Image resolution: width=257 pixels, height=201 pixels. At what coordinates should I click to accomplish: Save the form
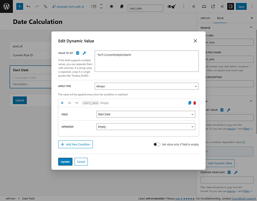pos(241,6)
